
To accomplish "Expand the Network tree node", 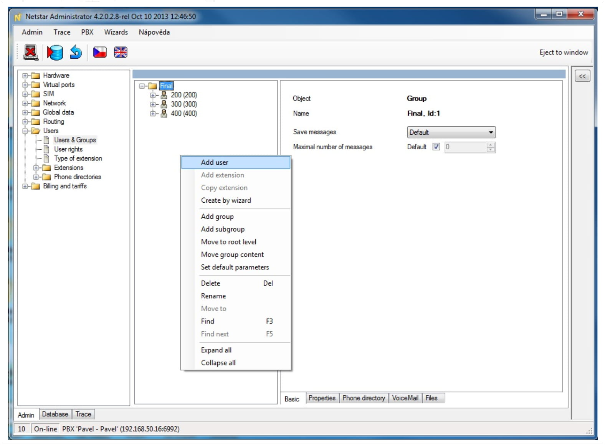I will pyautogui.click(x=25, y=103).
